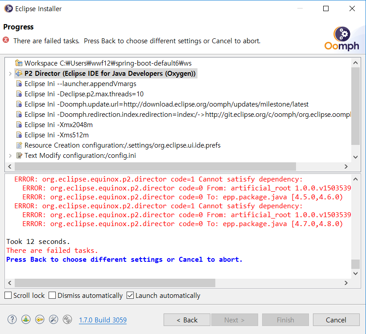Click the Eclipse Installer title bar icon
The width and height of the screenshot is (366, 334).
(8, 8)
